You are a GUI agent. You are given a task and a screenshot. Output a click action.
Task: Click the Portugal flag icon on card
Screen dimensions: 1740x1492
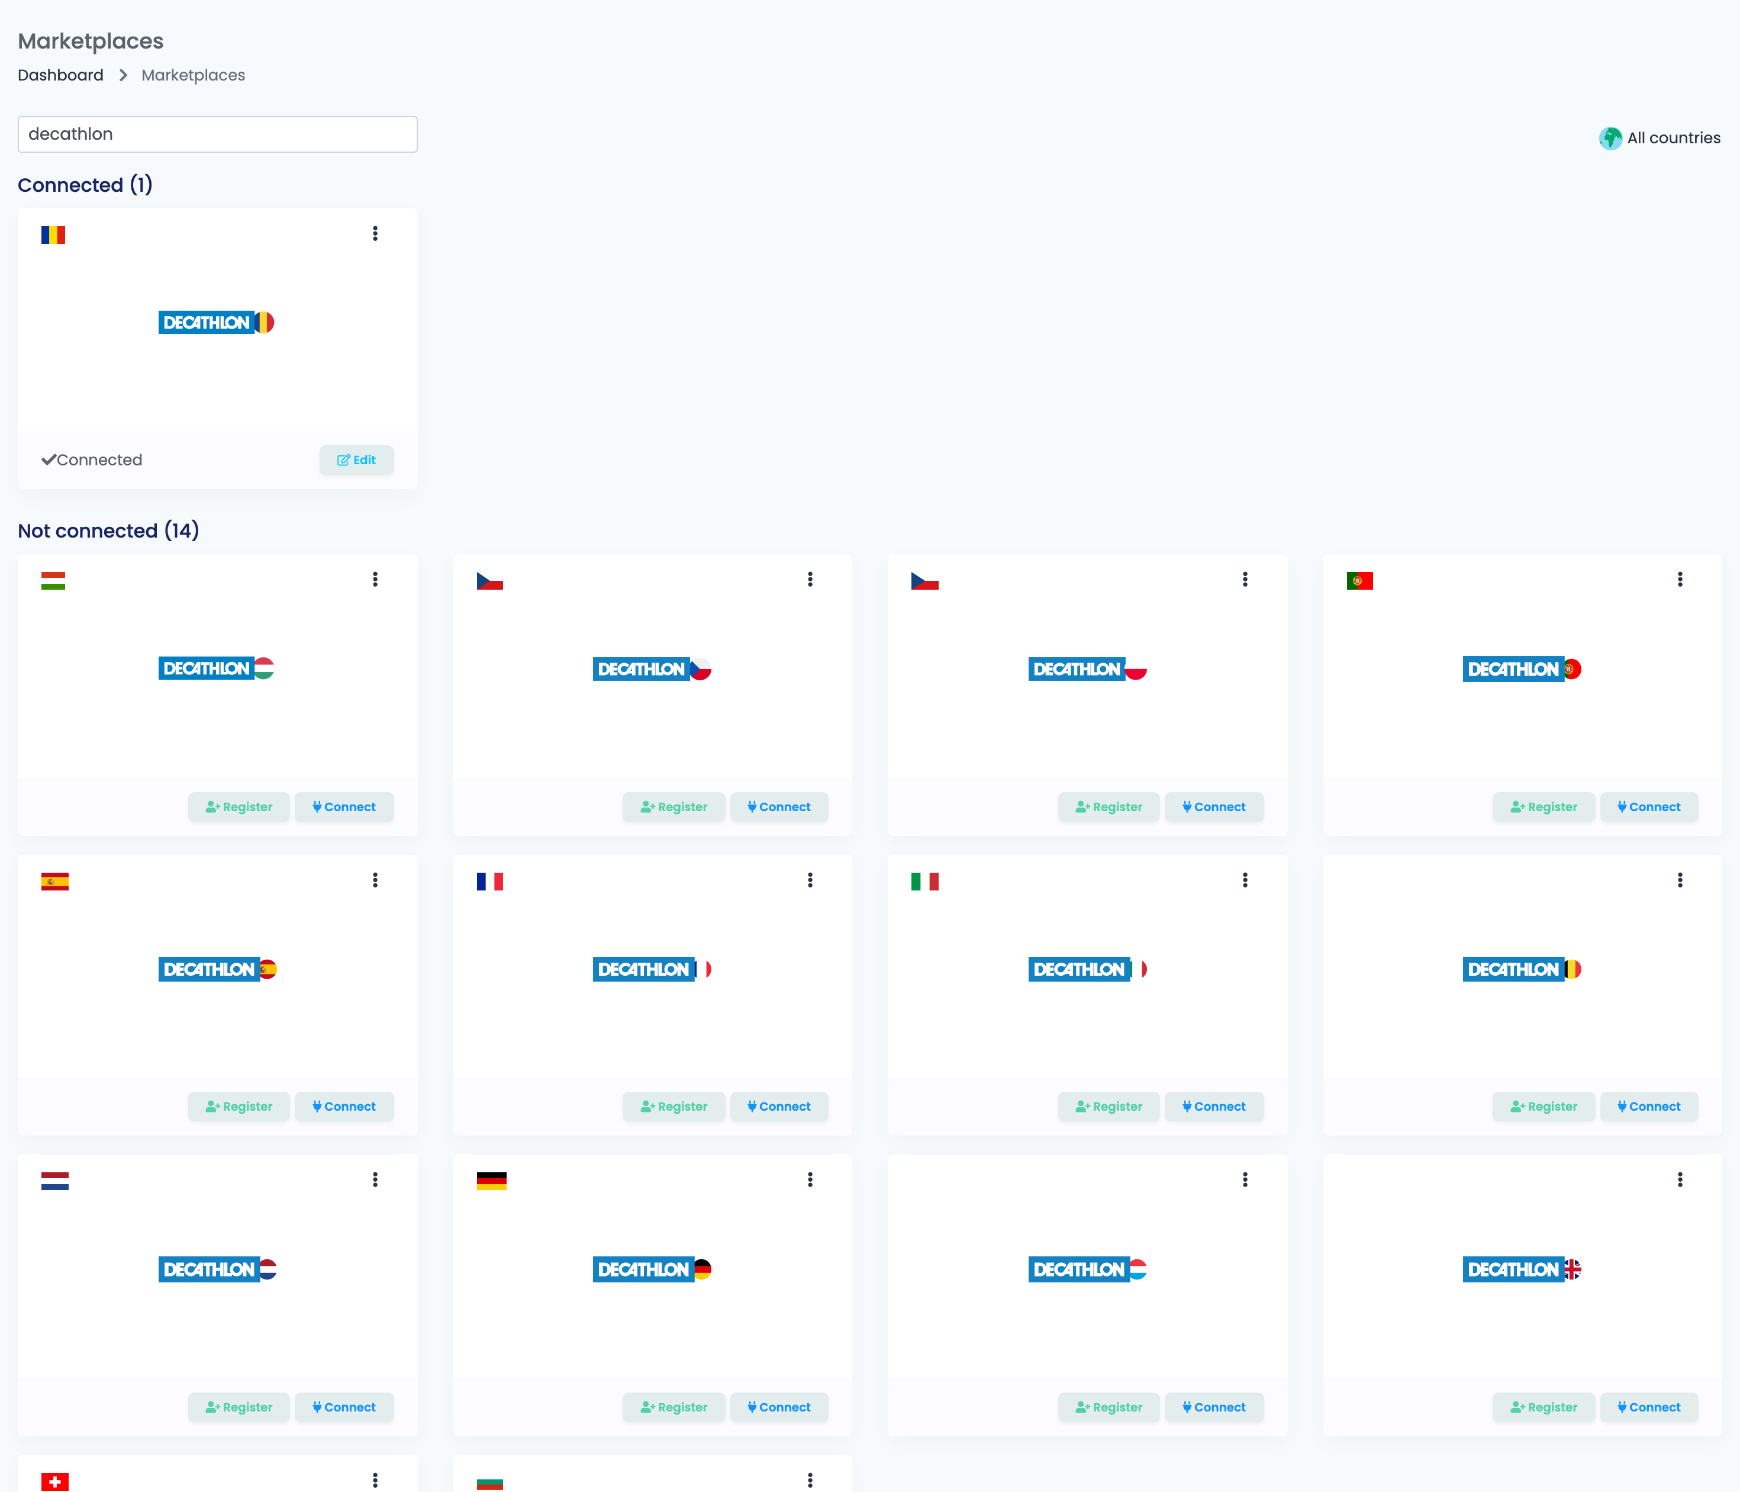tap(1359, 580)
